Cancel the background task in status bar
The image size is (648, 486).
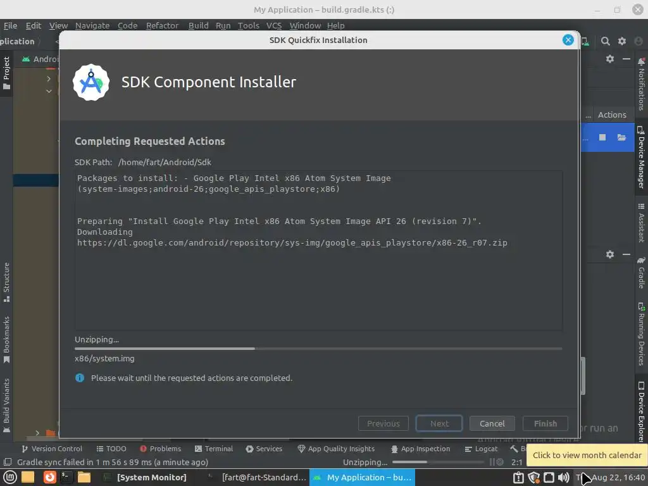coord(500,462)
